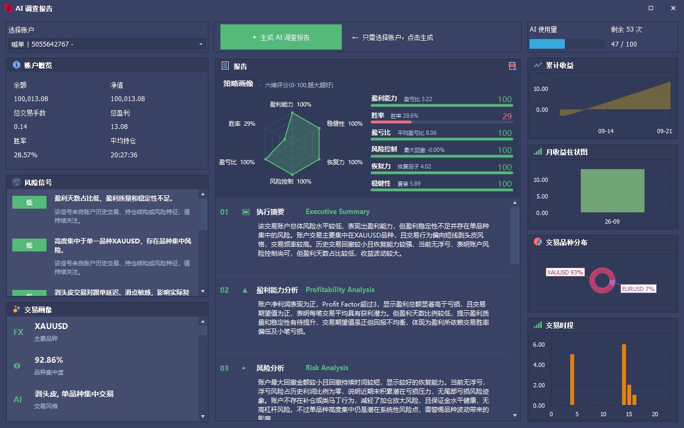Click the trading portrait panel icon

coord(17,309)
